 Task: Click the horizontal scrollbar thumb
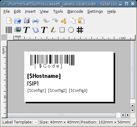pos(62,115)
